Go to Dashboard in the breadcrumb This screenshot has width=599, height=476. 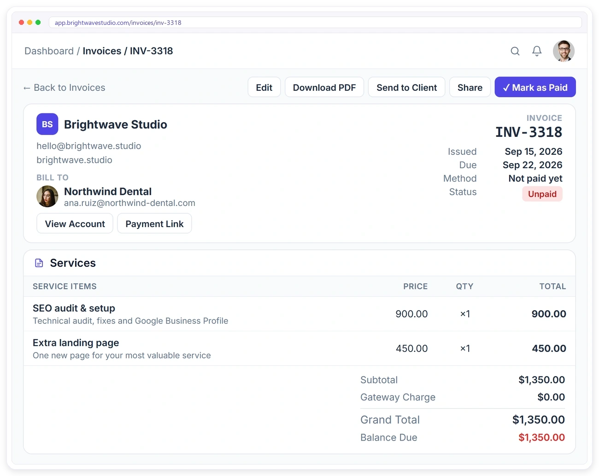click(x=49, y=51)
